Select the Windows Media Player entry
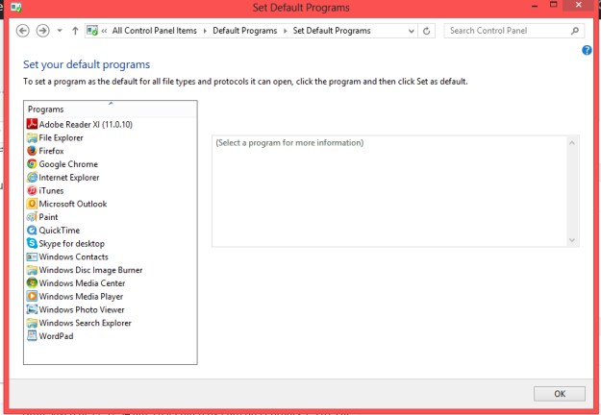Screen dimensions: 601x415 click(81, 297)
